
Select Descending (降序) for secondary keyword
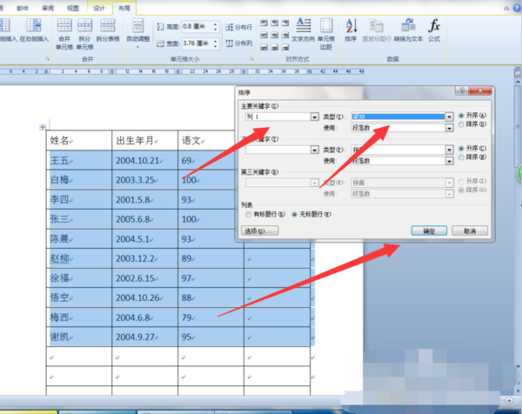461,157
